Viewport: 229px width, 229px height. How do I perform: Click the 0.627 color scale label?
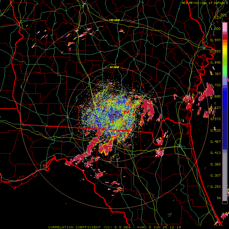click(216, 108)
